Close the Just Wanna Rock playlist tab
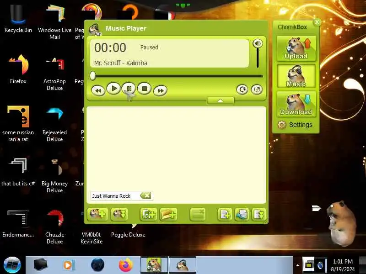The width and height of the screenshot is (366, 274). [x=146, y=195]
